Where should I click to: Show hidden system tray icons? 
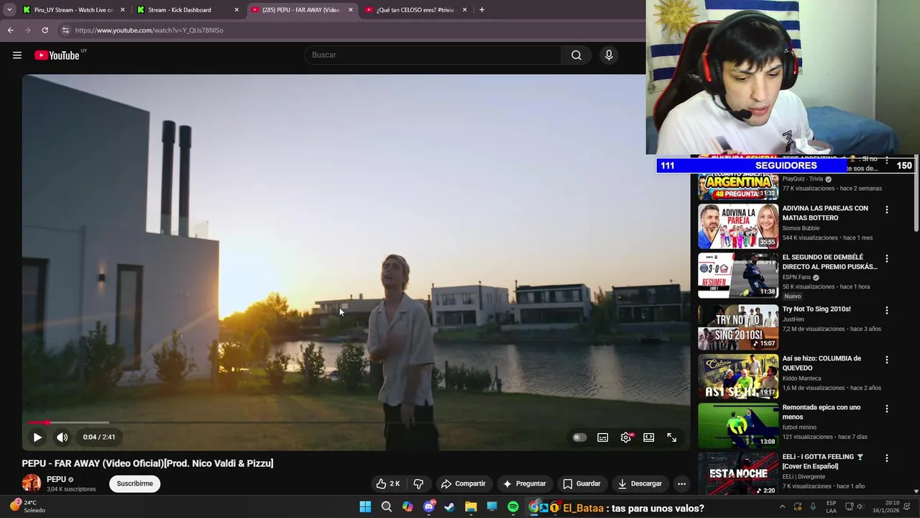click(x=783, y=507)
